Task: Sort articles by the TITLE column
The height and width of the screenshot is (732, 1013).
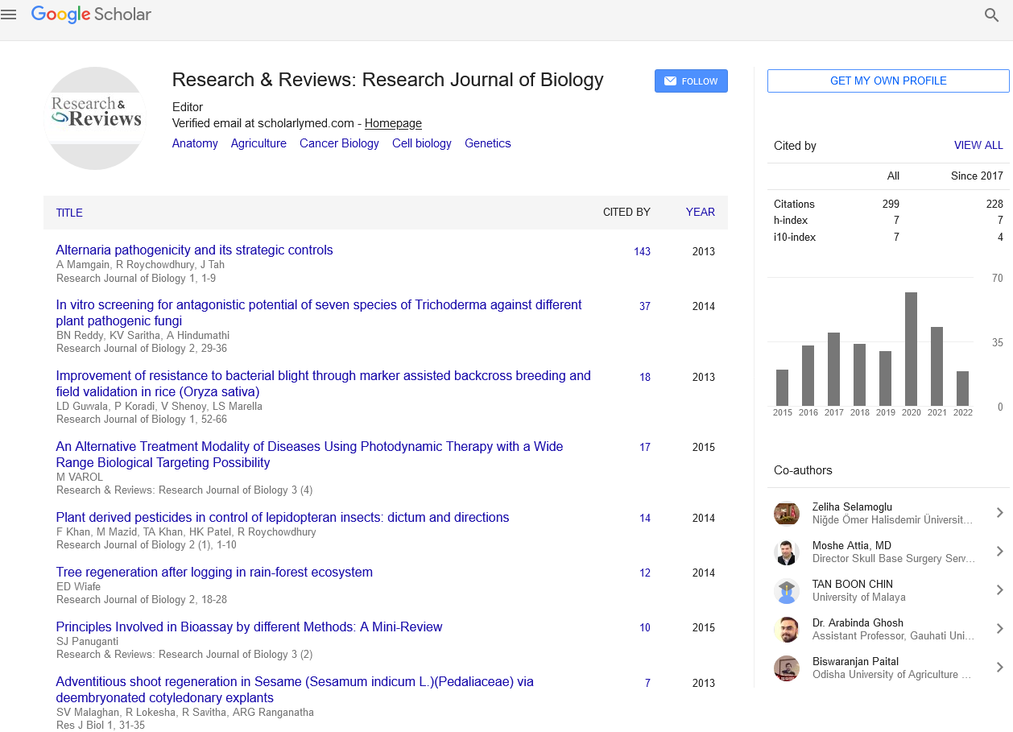Action: (69, 213)
